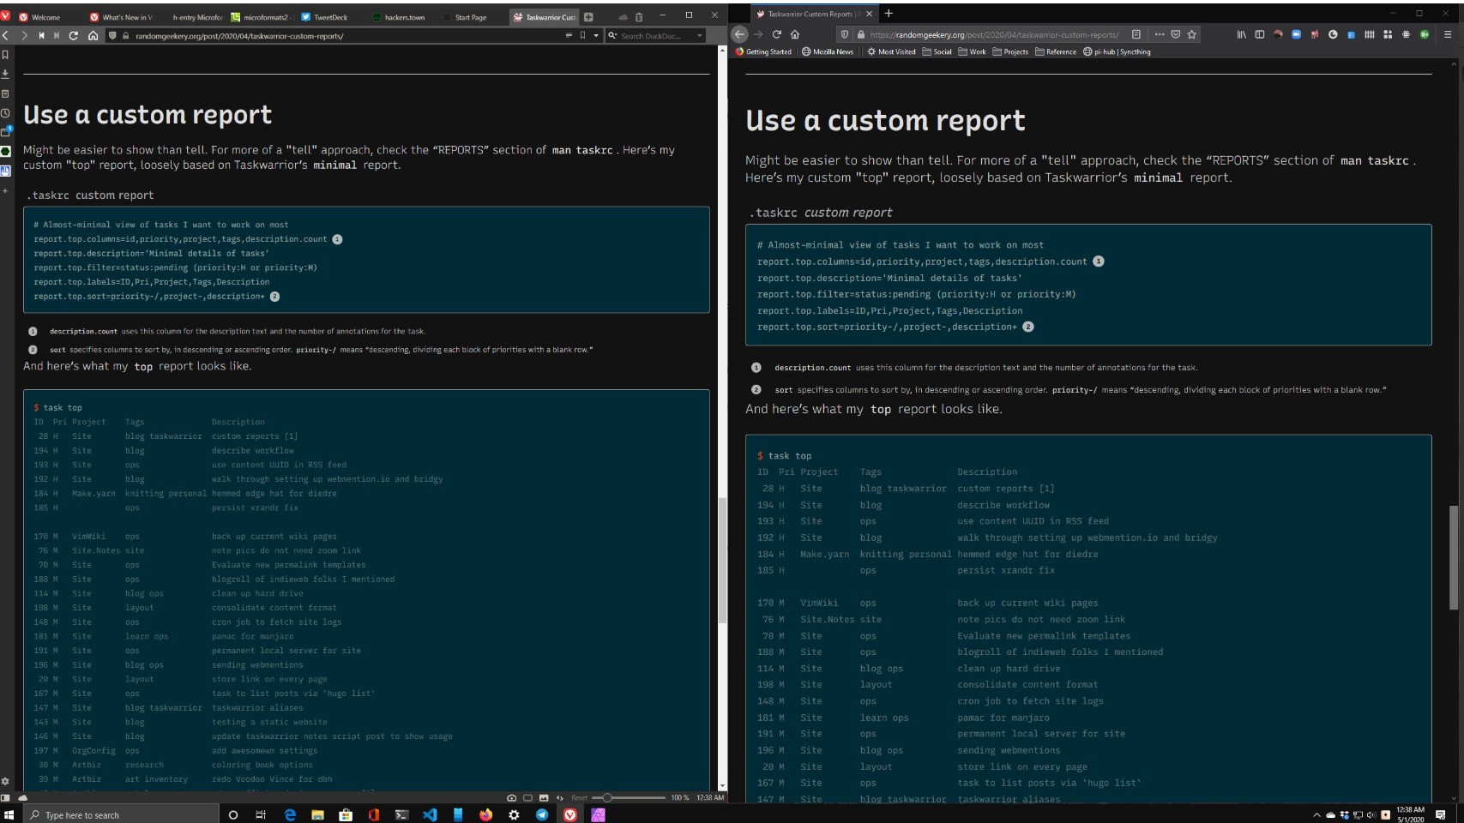Open Task View on the taskbar

[261, 814]
